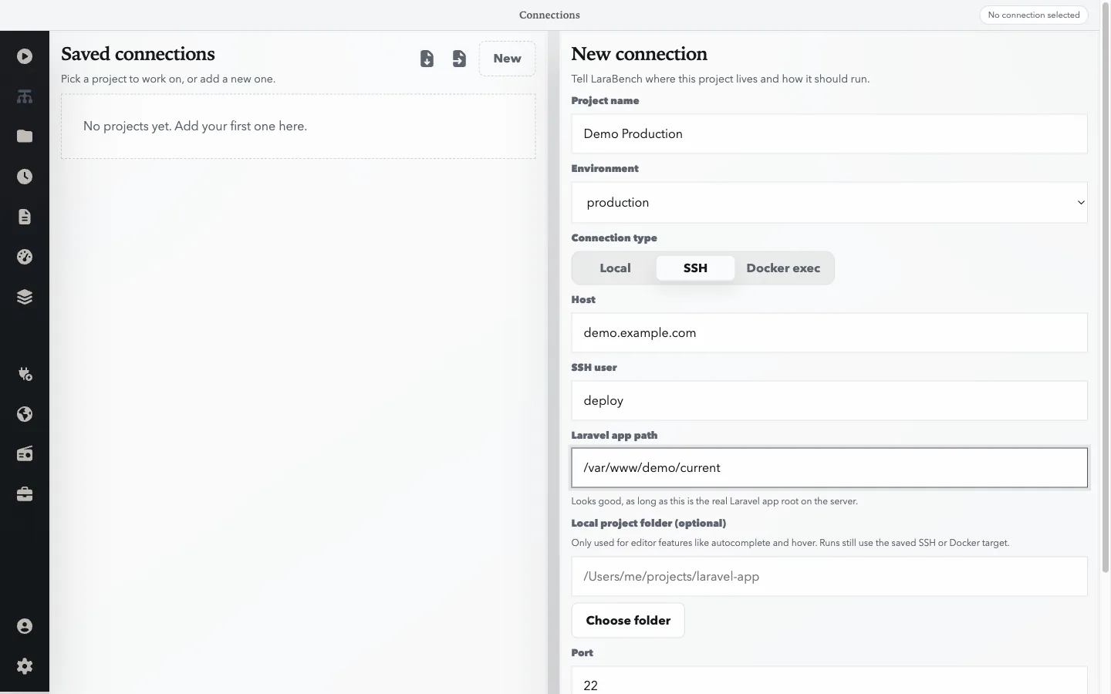
Task: Open the user account icon in sidebar
Action: click(x=25, y=626)
